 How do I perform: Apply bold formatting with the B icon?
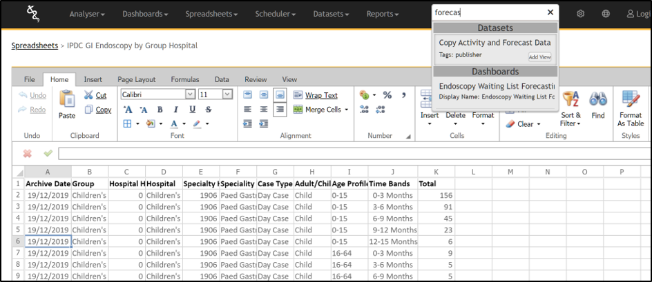(160, 110)
